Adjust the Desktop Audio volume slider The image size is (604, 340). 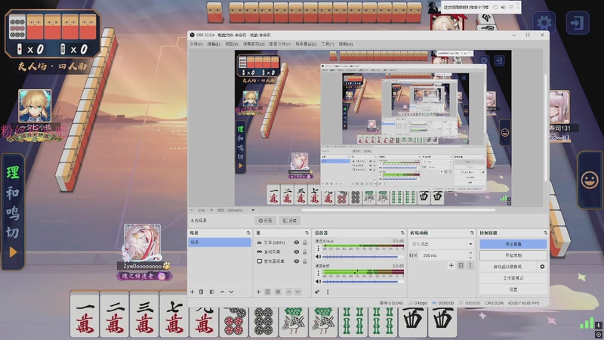362,281
